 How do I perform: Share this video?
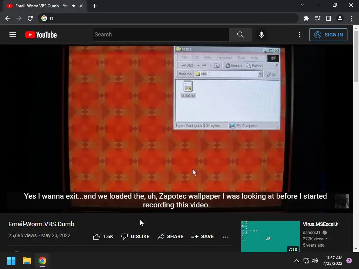171,236
